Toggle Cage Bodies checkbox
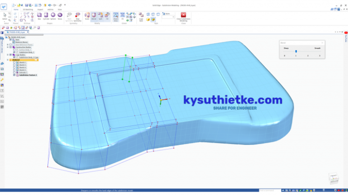Viewport: 348px width, 195px height. [10, 55]
